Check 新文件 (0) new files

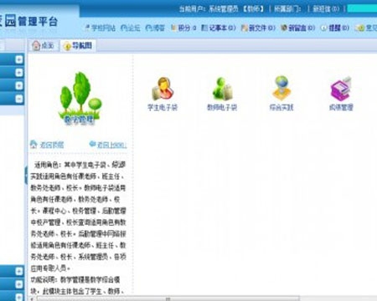[x=258, y=28]
